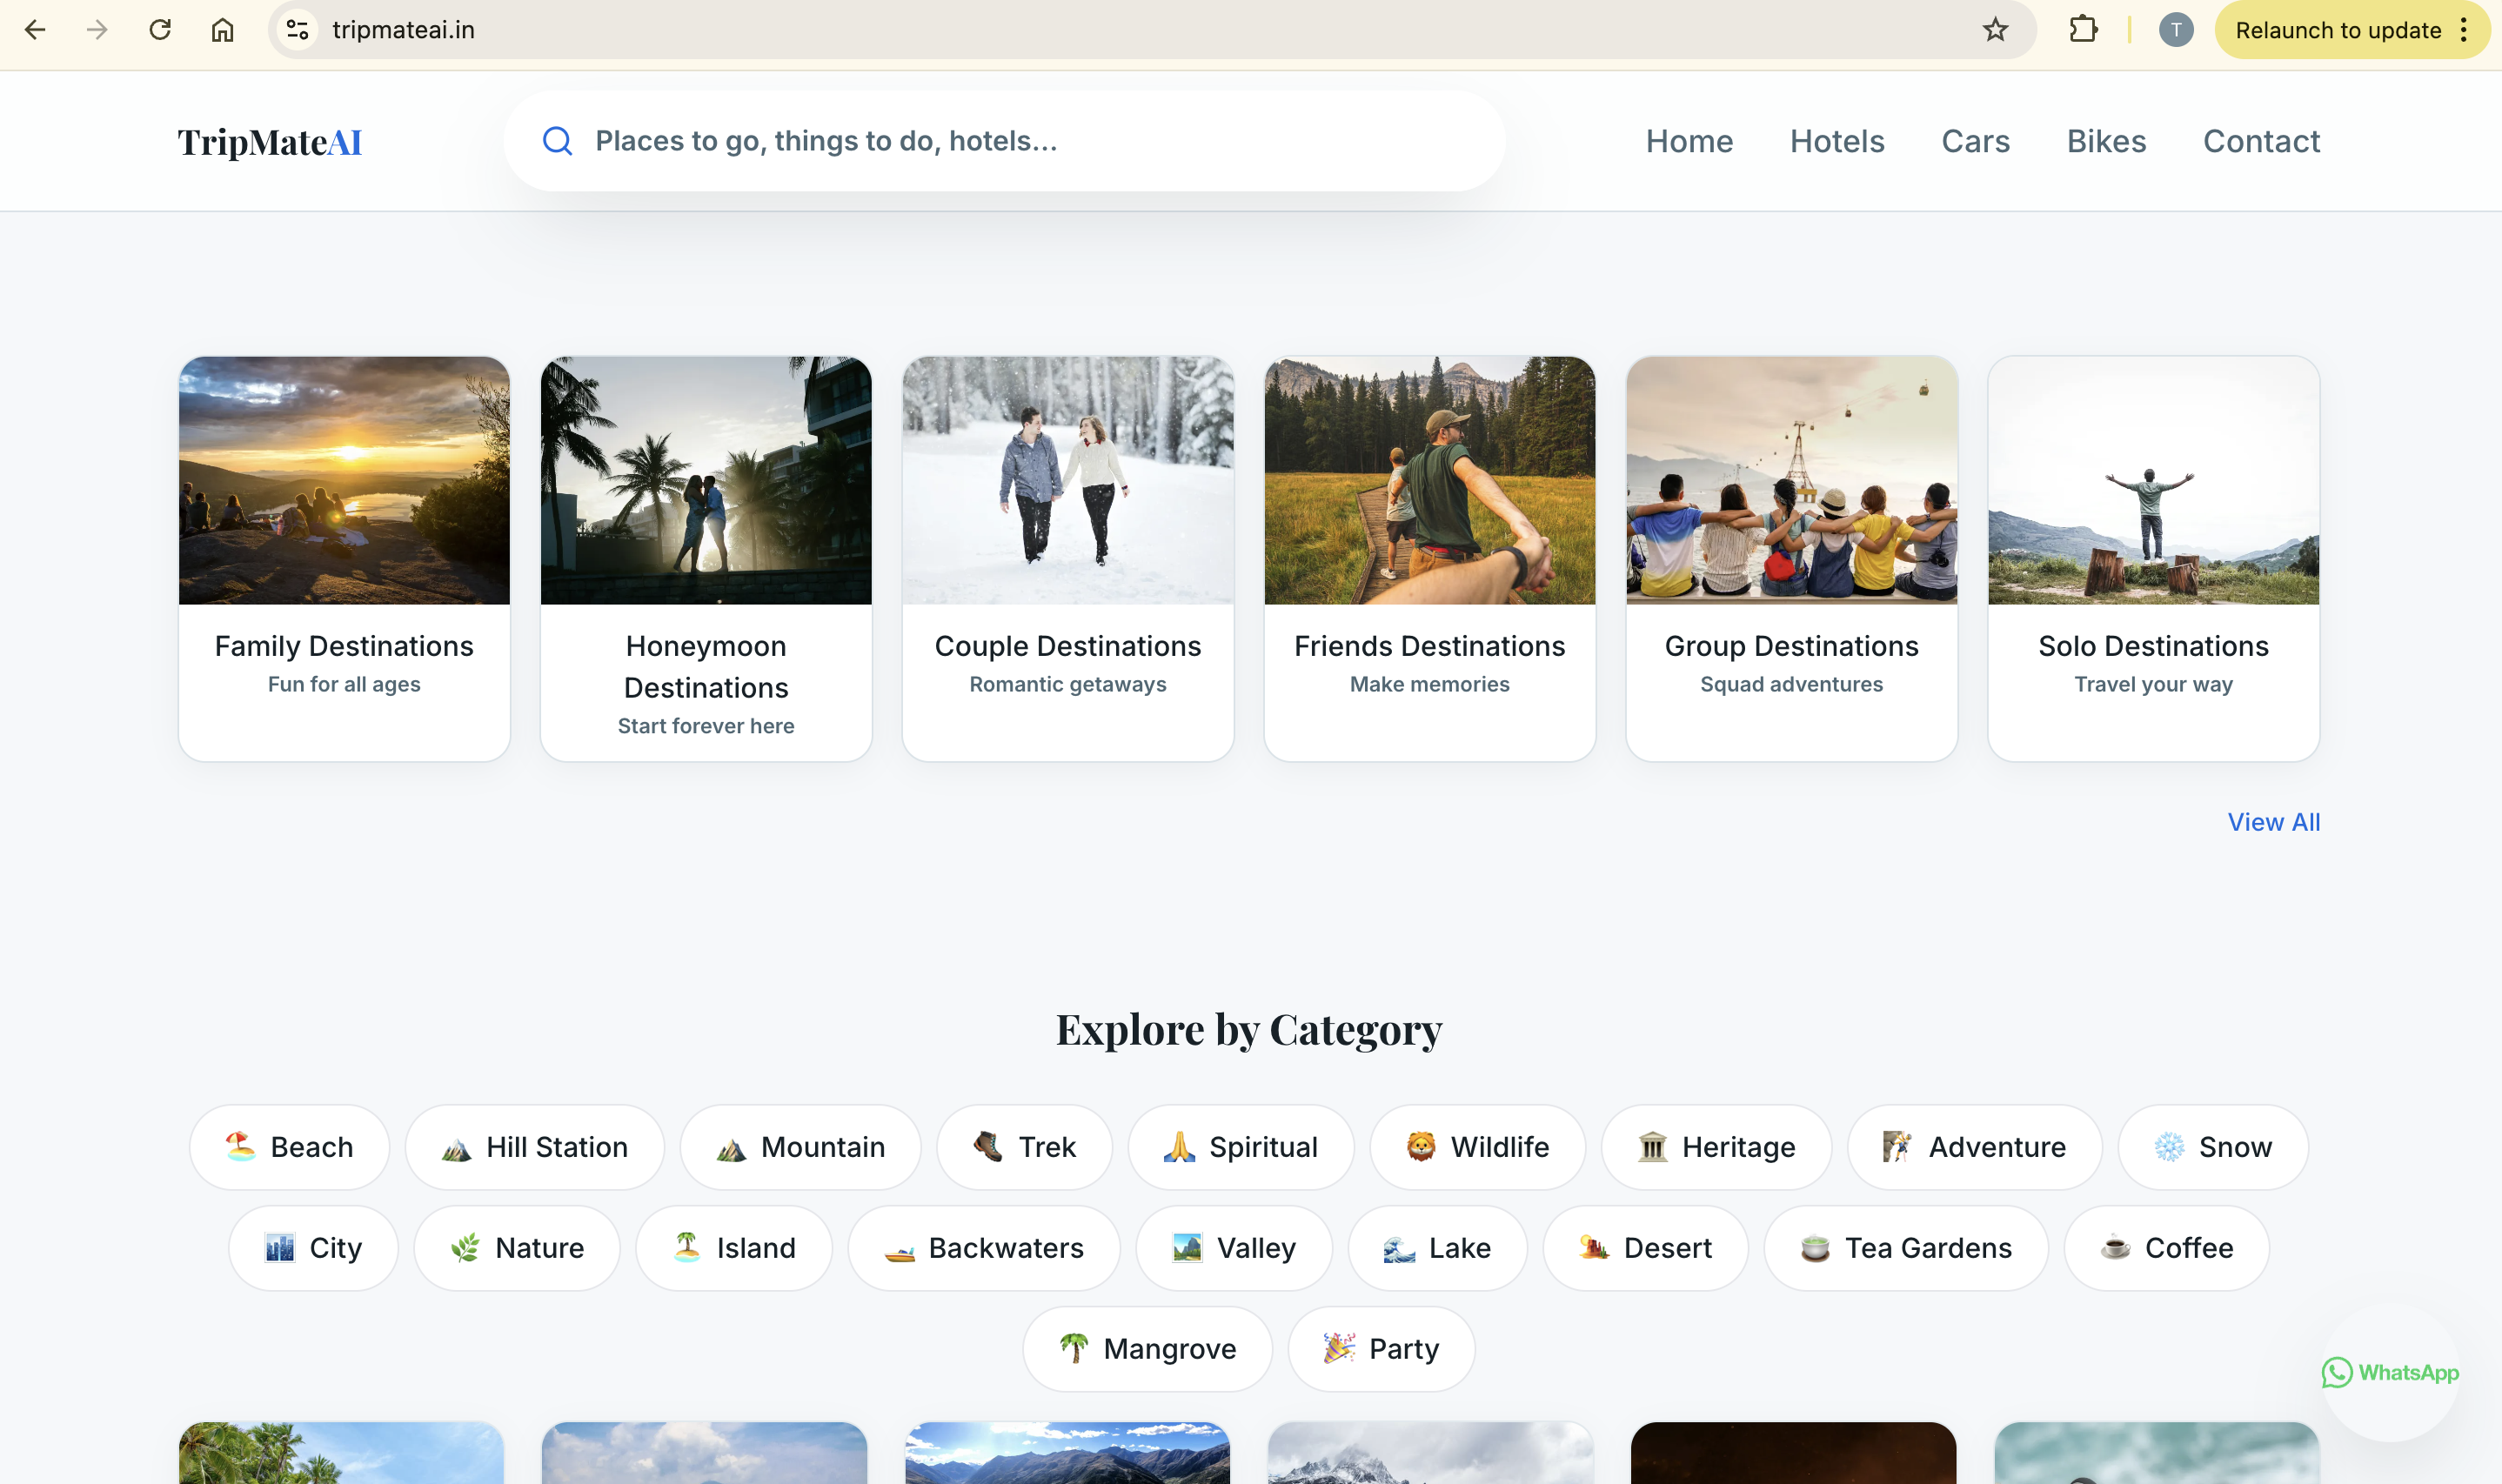Open the Backwaters category
Screen dimensions: 2502x1484
click(983, 1247)
